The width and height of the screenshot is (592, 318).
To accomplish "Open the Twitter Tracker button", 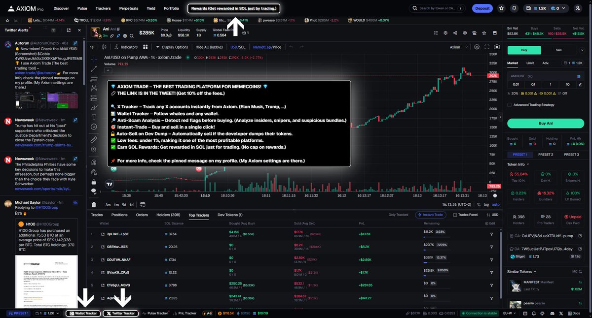I will click(120, 313).
